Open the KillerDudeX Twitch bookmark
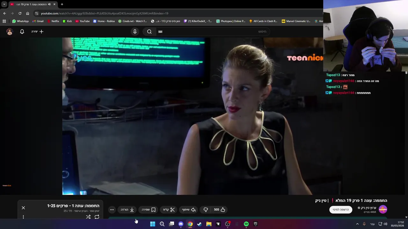The width and height of the screenshot is (408, 229). pyautogui.click(x=198, y=21)
